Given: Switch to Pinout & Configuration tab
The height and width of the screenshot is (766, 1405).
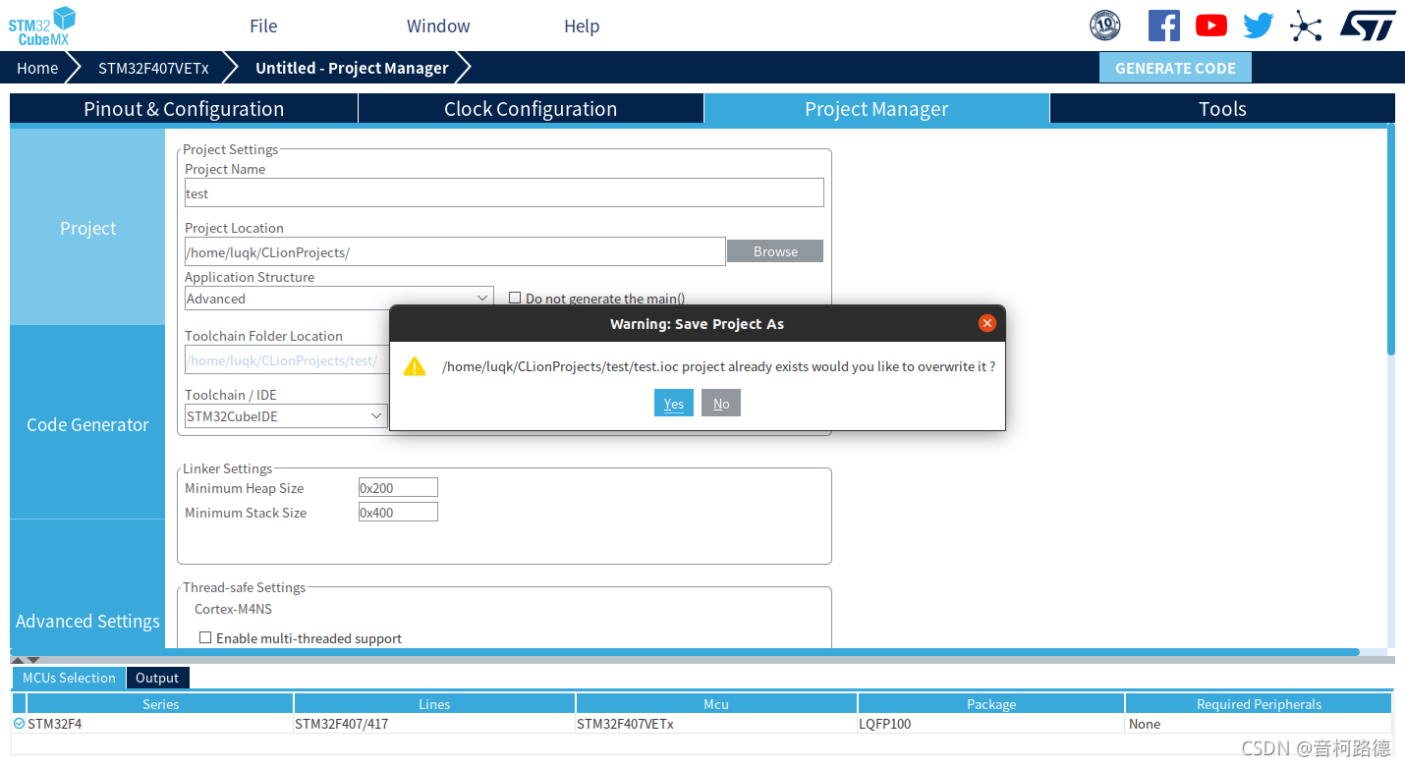Looking at the screenshot, I should pyautogui.click(x=184, y=109).
